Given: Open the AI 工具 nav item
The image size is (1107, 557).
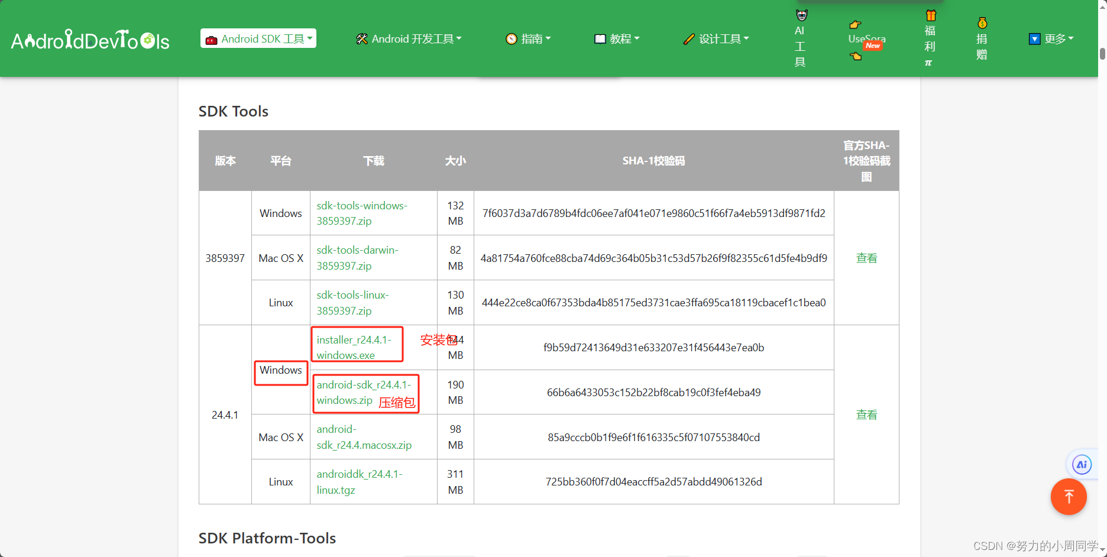Looking at the screenshot, I should pos(800,38).
